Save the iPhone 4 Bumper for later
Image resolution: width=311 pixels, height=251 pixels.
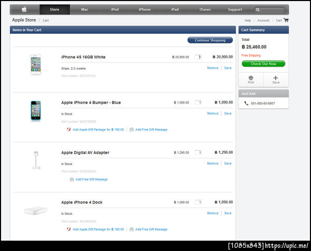pos(228,113)
